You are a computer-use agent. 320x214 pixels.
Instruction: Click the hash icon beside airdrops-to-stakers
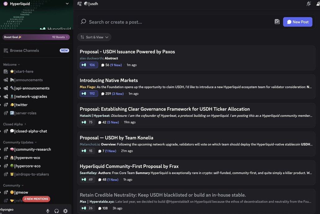click(x=6, y=174)
